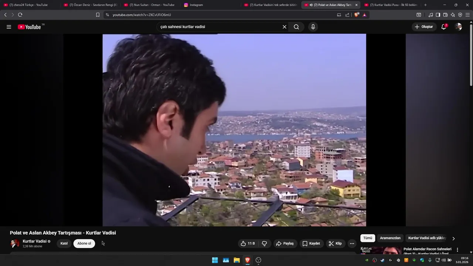Reload the page with the refresh icon

(x=20, y=15)
